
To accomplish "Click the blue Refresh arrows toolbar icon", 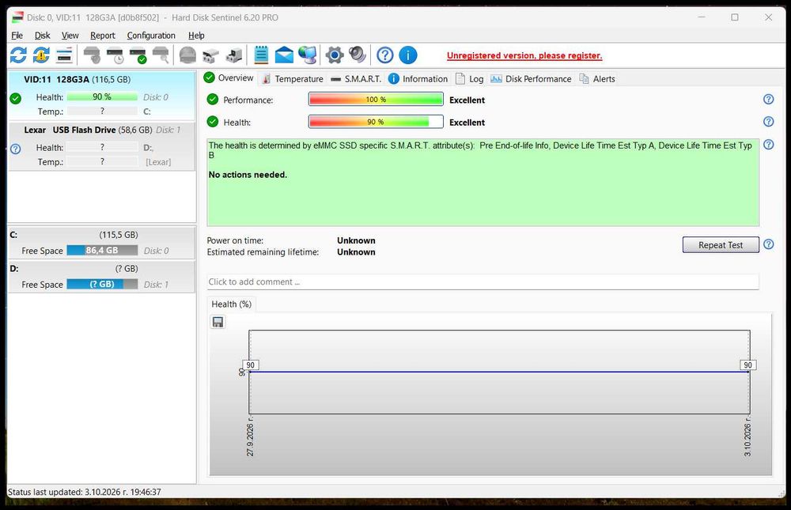I will pyautogui.click(x=19, y=55).
